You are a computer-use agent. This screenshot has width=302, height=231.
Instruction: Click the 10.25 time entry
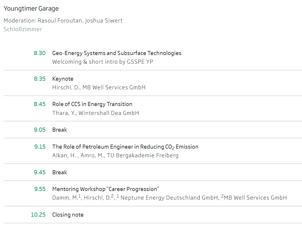point(38,215)
